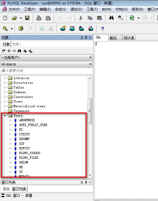Click the object tree vertical scrollbar thumb
This screenshot has width=158, height=201.
(90, 111)
